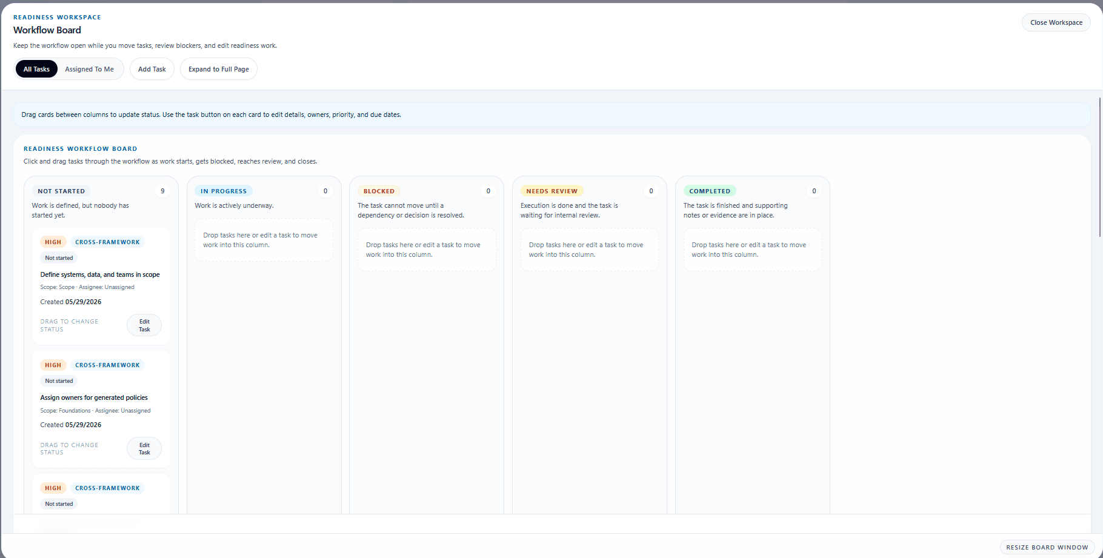Click HIGH priority badge on Assign owners card
The image size is (1103, 558).
53,365
